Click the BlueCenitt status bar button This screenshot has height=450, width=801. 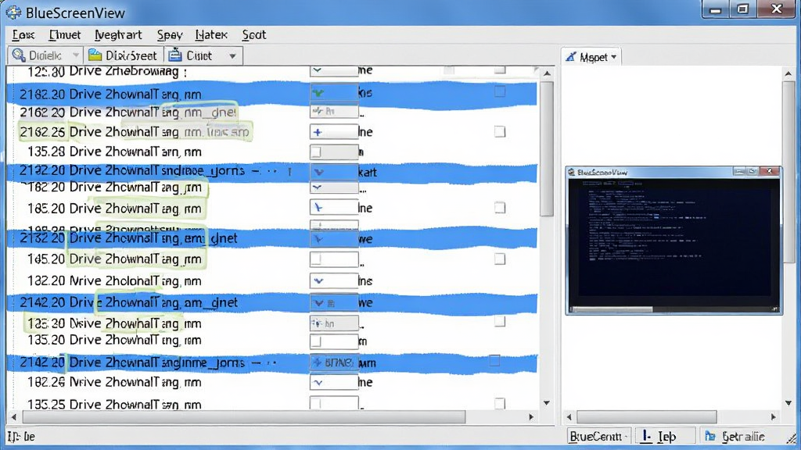[x=598, y=436]
